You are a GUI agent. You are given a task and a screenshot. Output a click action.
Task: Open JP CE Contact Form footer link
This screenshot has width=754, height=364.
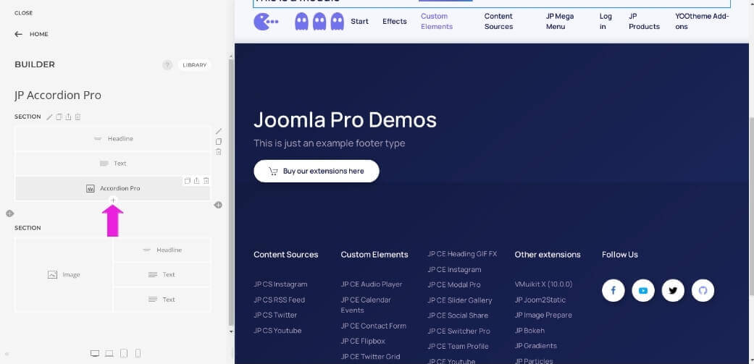pyautogui.click(x=374, y=326)
